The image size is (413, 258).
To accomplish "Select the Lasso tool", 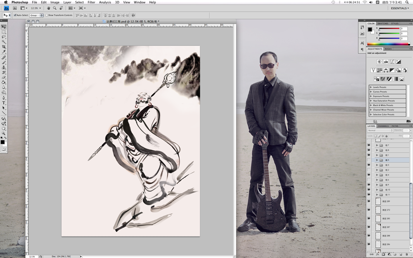I will [x=3, y=37].
